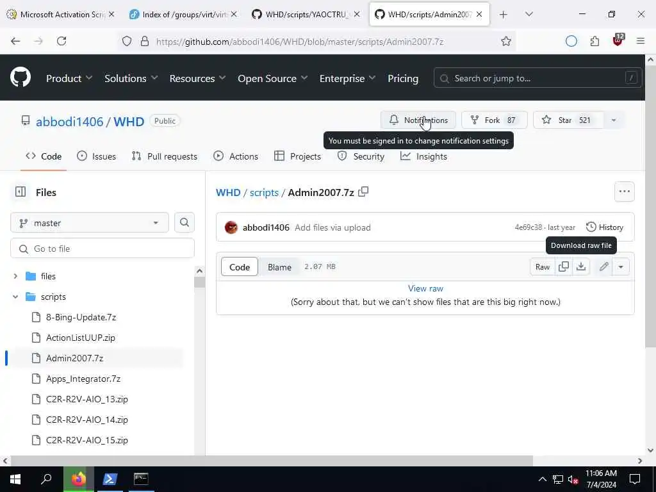
Task: Open the Security tab
Action: click(361, 156)
